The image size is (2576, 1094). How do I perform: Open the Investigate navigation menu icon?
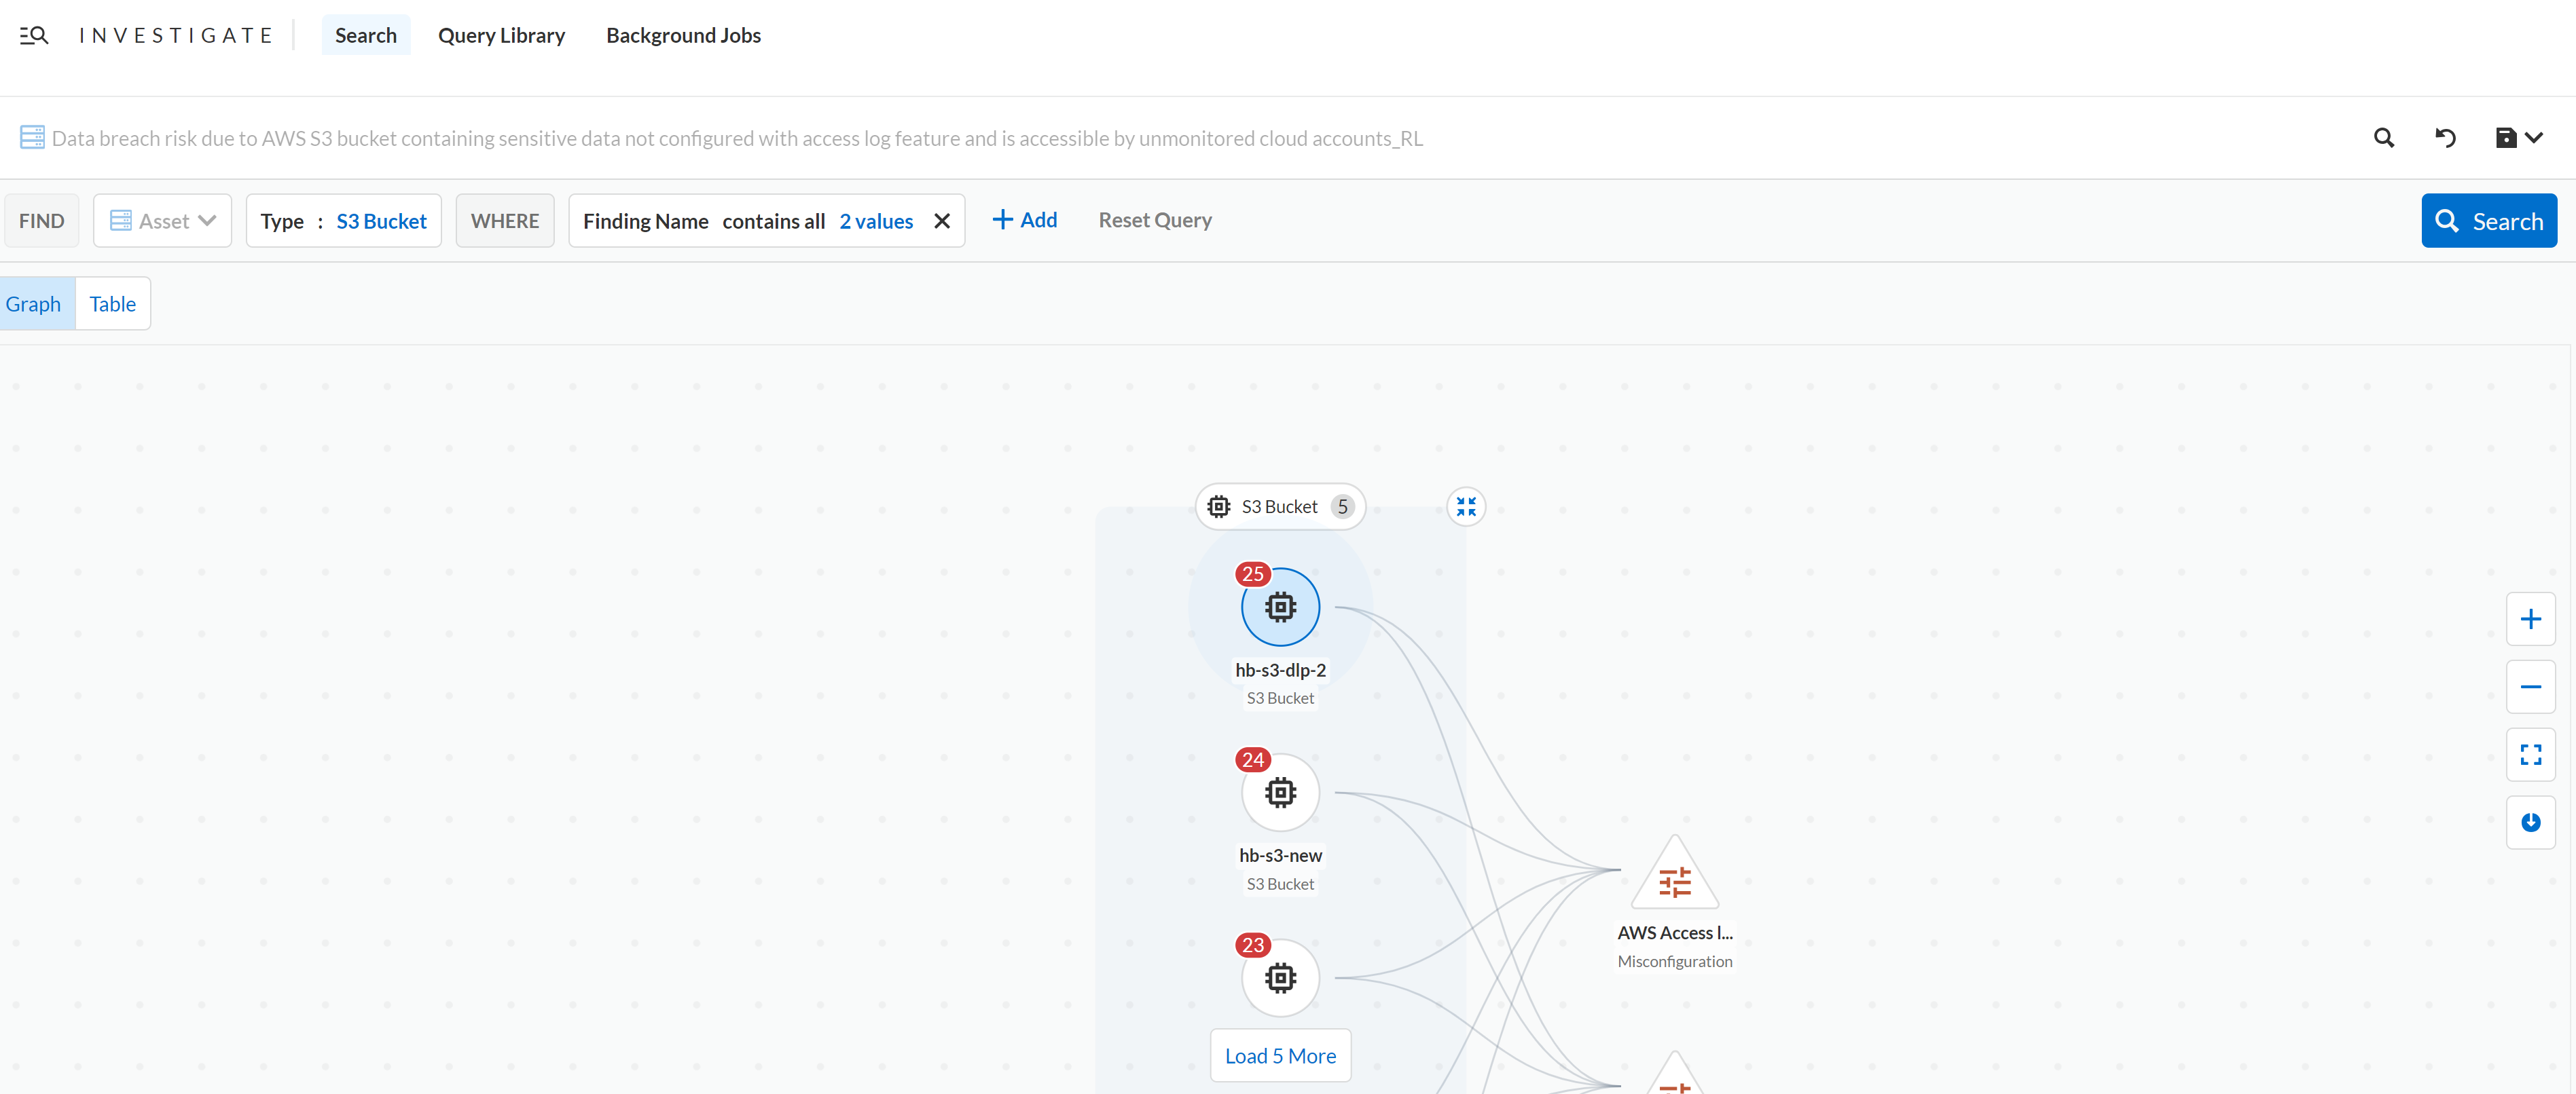(34, 36)
